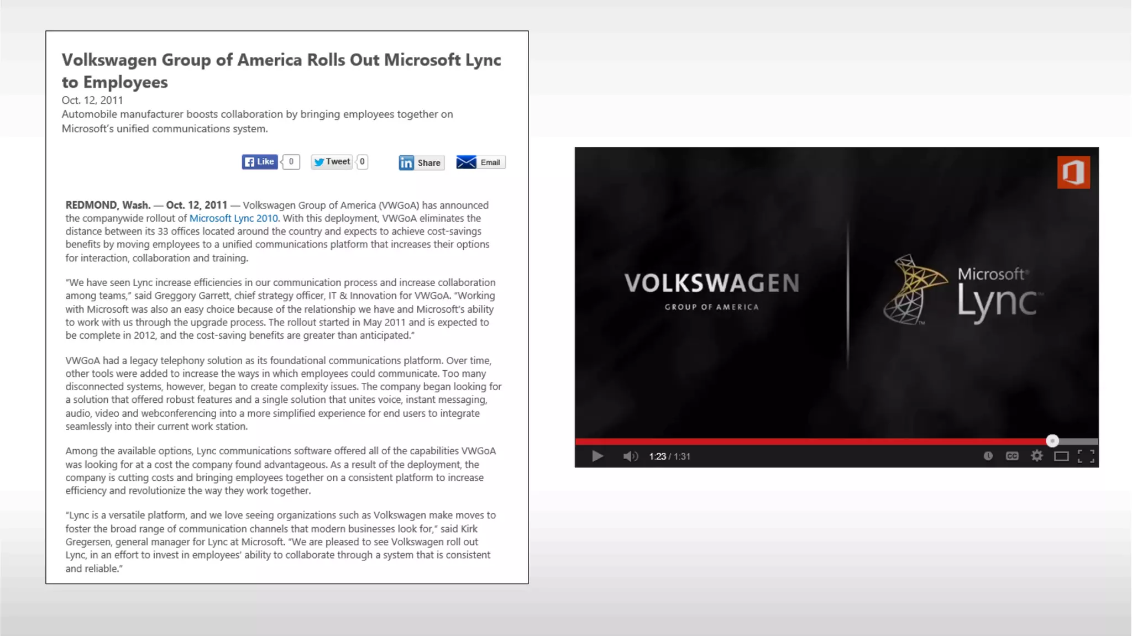1132x636 pixels.
Task: Click the Facebook like count box
Action: click(291, 162)
